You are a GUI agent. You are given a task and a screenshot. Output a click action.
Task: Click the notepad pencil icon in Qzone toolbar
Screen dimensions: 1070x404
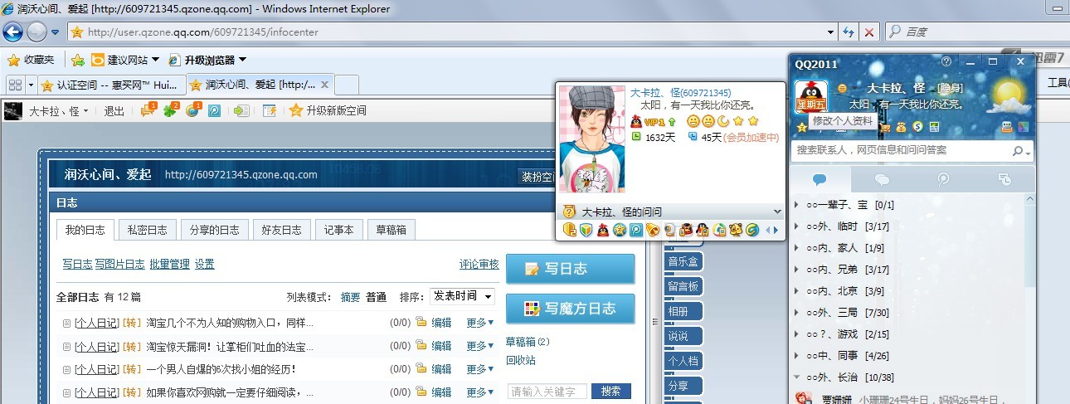click(270, 110)
